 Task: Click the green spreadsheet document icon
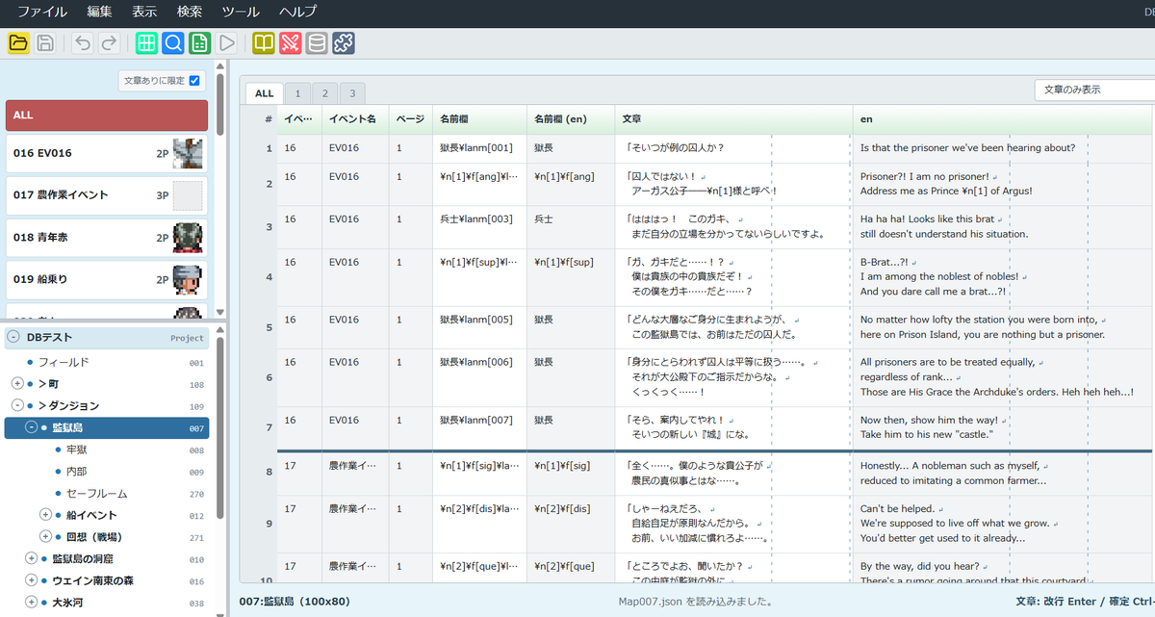(x=199, y=42)
